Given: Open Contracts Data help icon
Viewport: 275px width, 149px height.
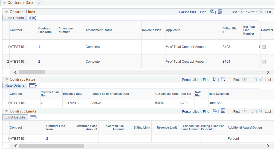Looking at the screenshot, I should 39,3.
